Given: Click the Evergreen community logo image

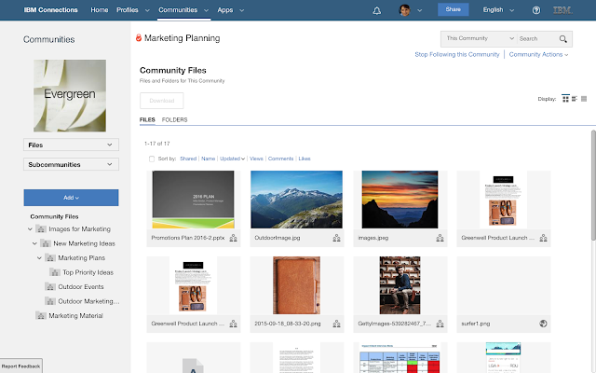Looking at the screenshot, I should 70,95.
